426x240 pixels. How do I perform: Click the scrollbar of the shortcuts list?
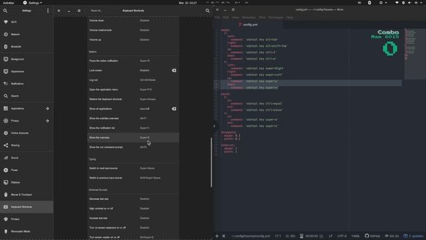click(212, 163)
